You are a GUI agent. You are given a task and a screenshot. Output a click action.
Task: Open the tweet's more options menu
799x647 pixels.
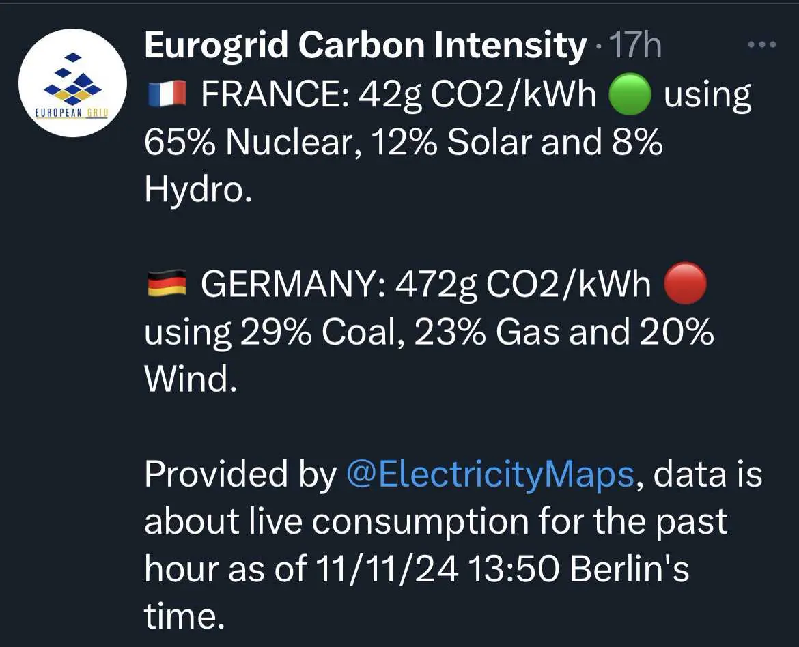(762, 46)
